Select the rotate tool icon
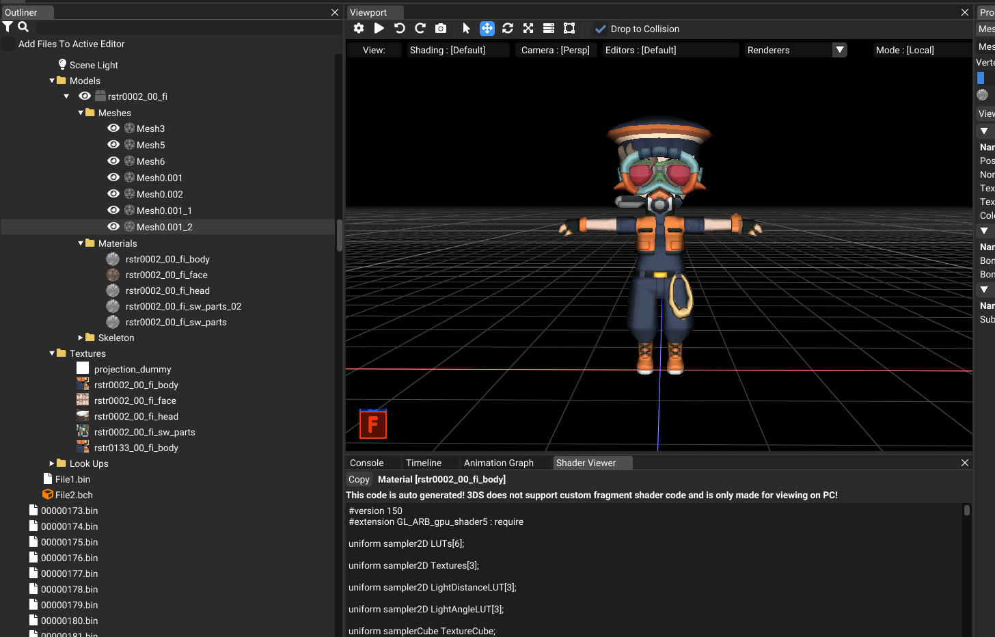 pos(507,28)
